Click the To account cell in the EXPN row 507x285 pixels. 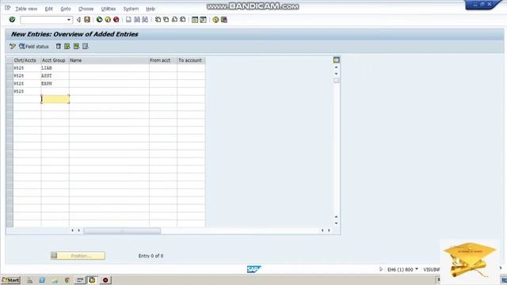(191, 84)
